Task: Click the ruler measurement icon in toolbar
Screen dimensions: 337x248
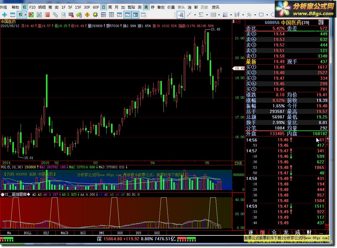Action: tap(13, 14)
